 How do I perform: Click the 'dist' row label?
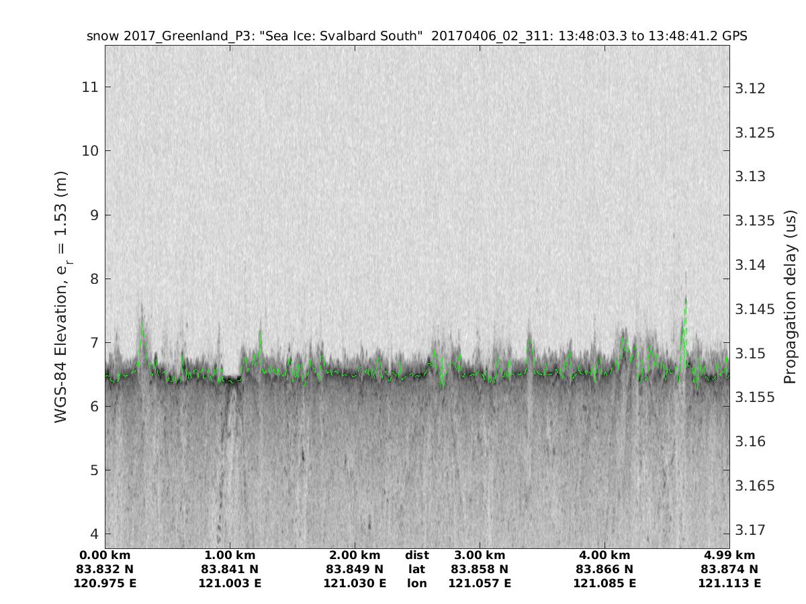pos(416,555)
